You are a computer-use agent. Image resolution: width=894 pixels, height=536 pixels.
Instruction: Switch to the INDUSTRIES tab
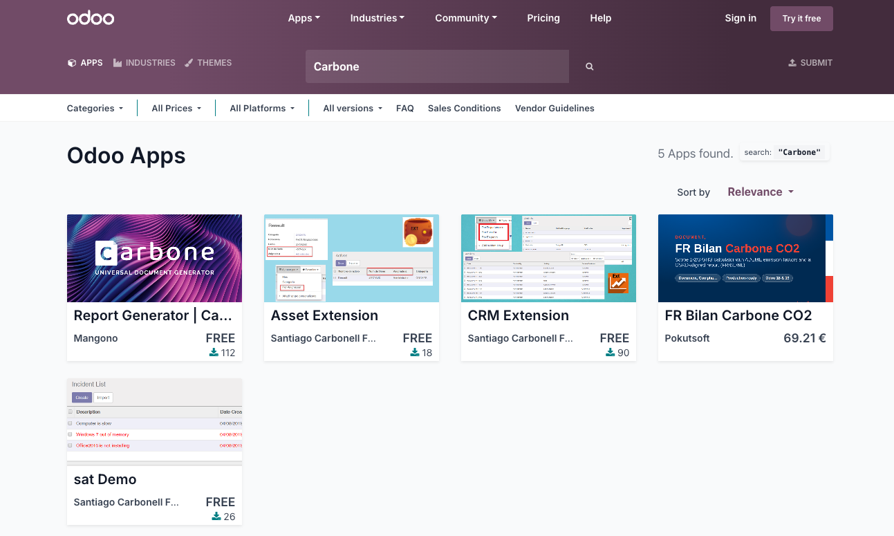point(145,63)
